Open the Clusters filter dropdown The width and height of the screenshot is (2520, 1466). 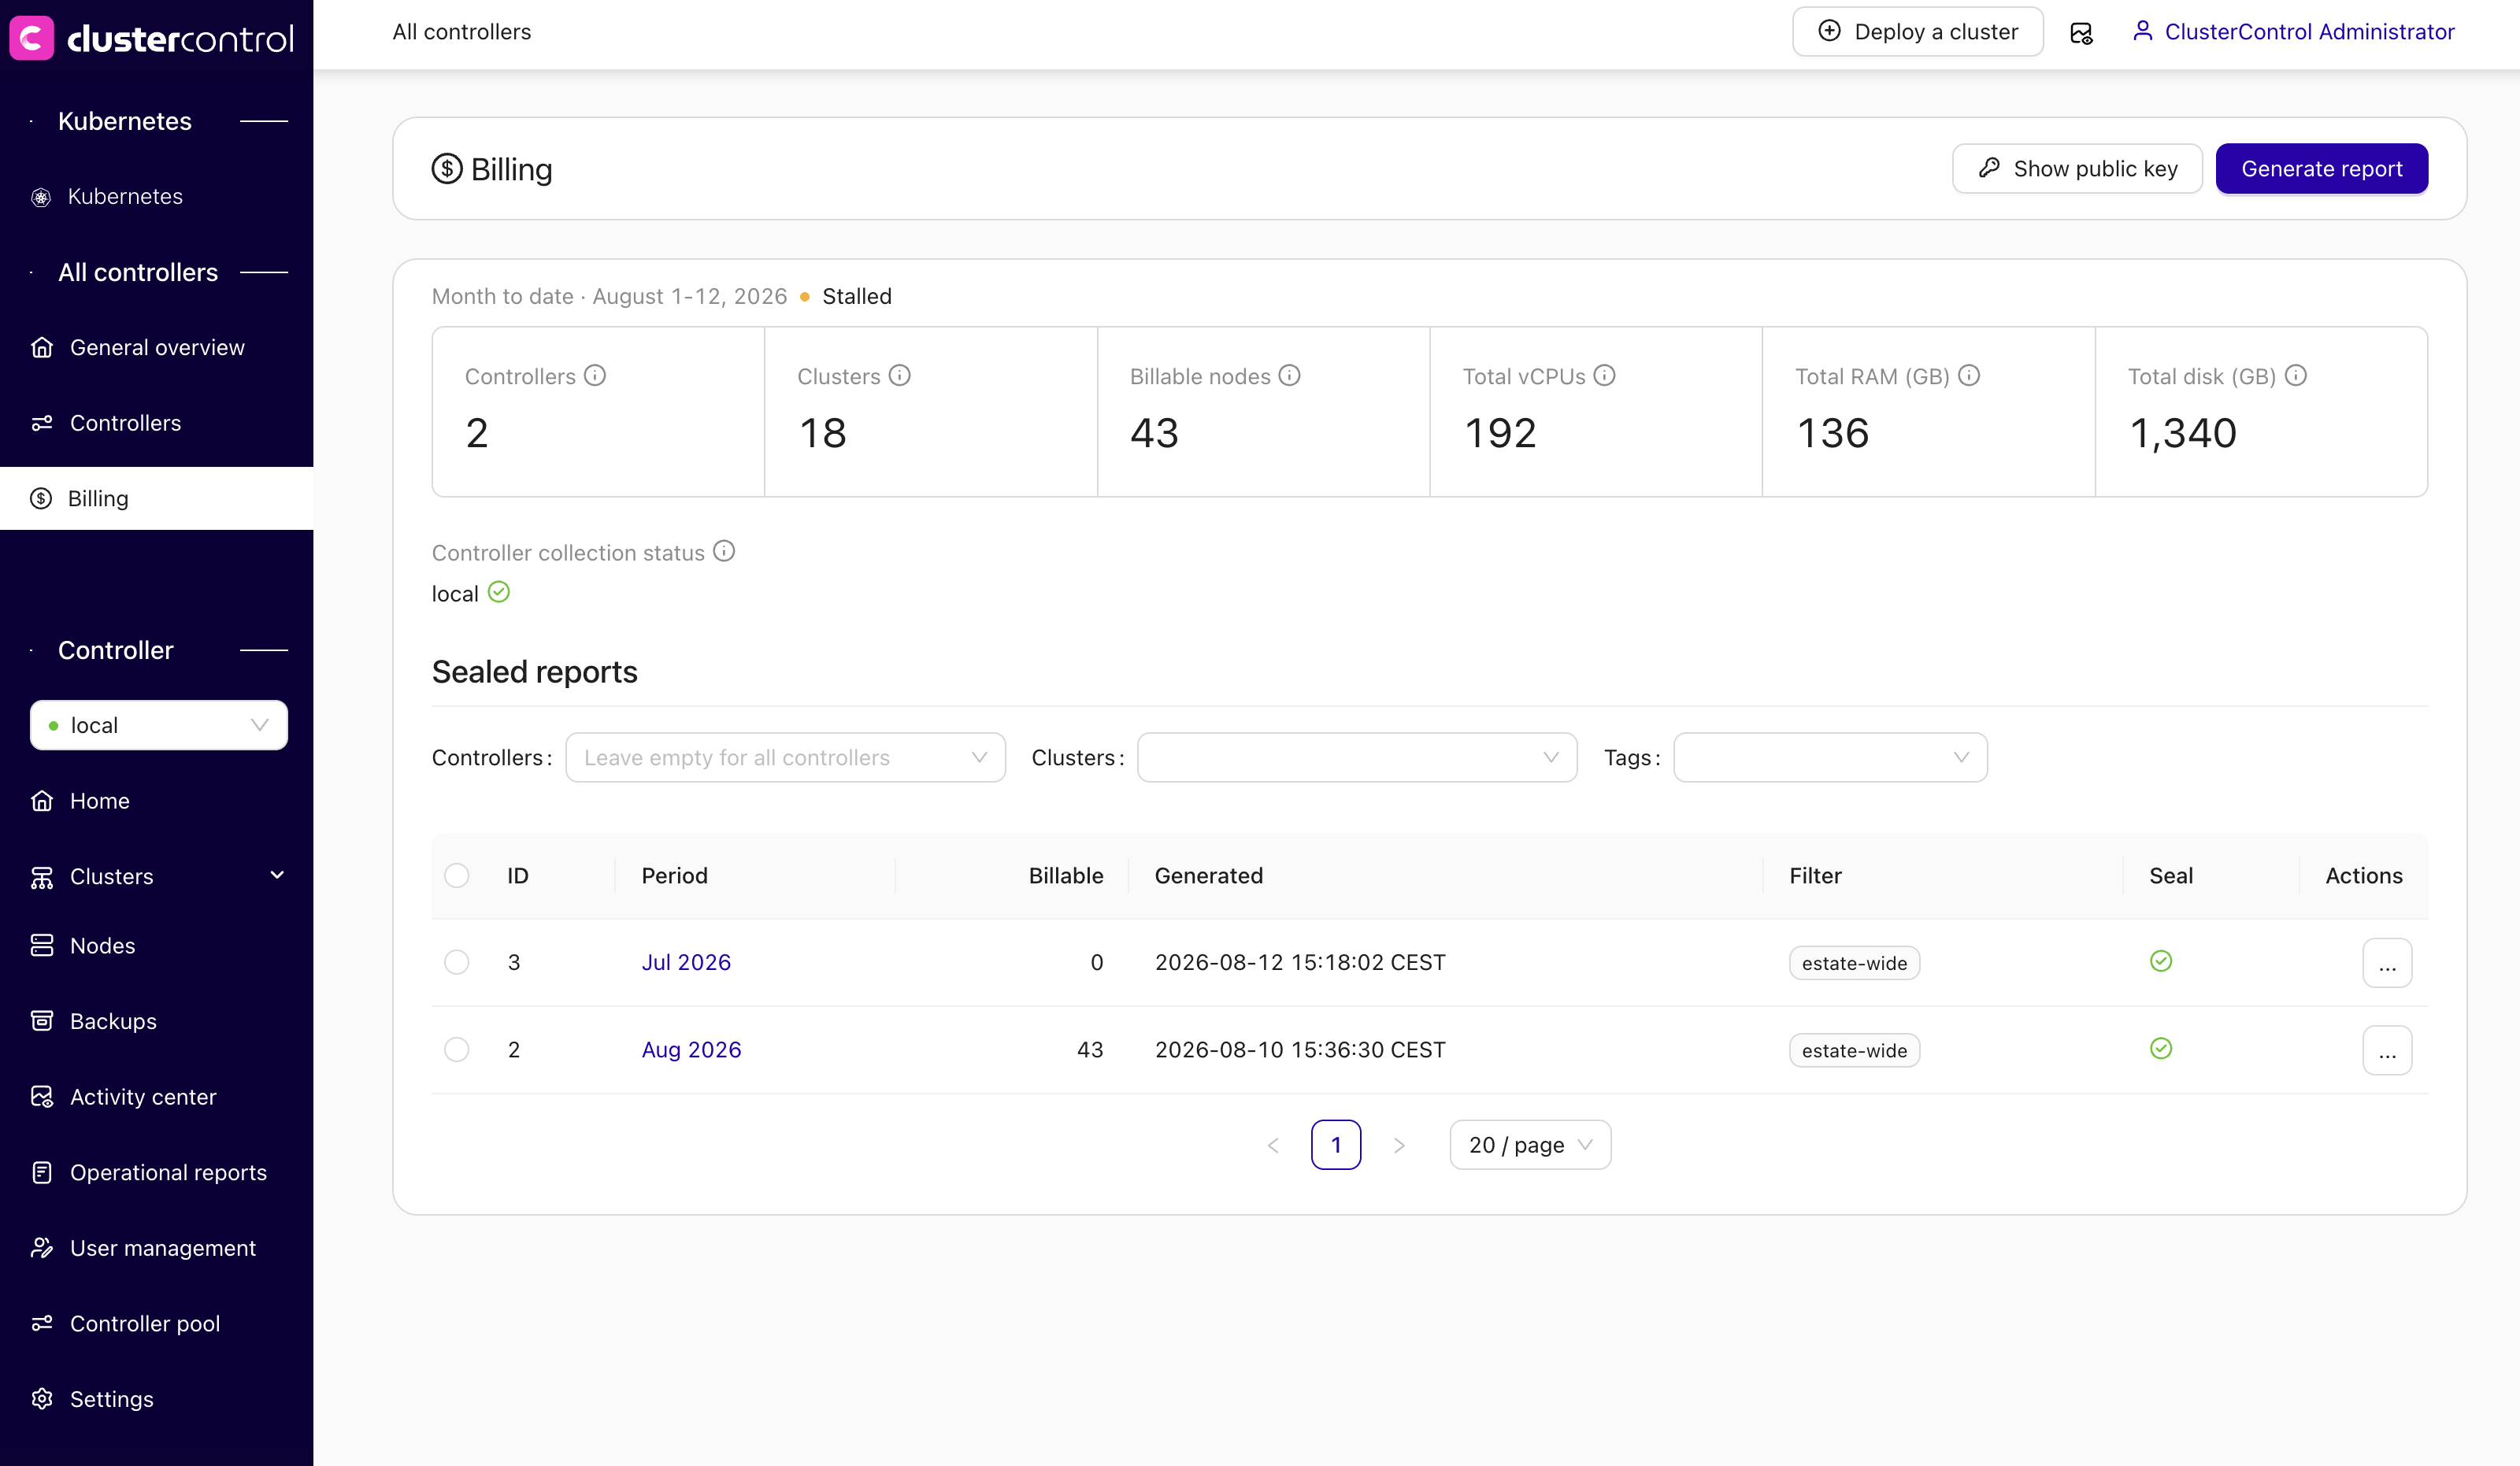[1357, 758]
